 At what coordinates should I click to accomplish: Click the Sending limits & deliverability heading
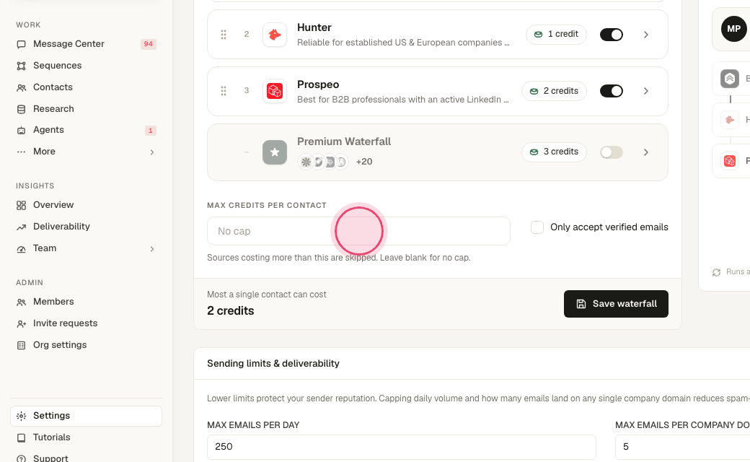(x=273, y=363)
